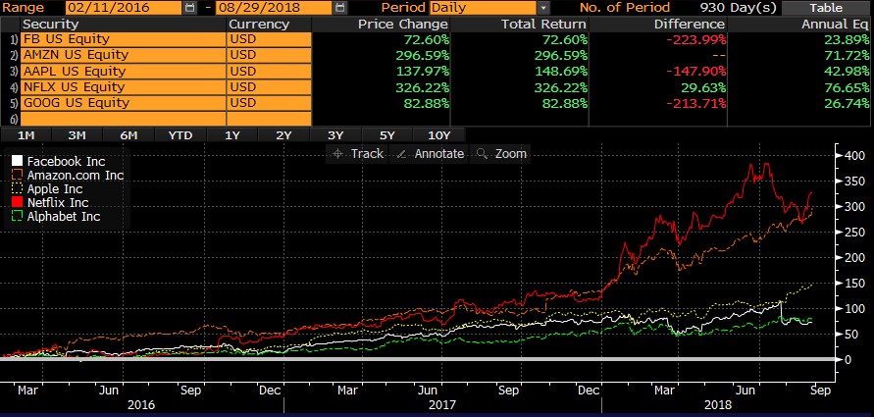Open the end date calendar picker icon
874x417 pixels.
click(339, 8)
